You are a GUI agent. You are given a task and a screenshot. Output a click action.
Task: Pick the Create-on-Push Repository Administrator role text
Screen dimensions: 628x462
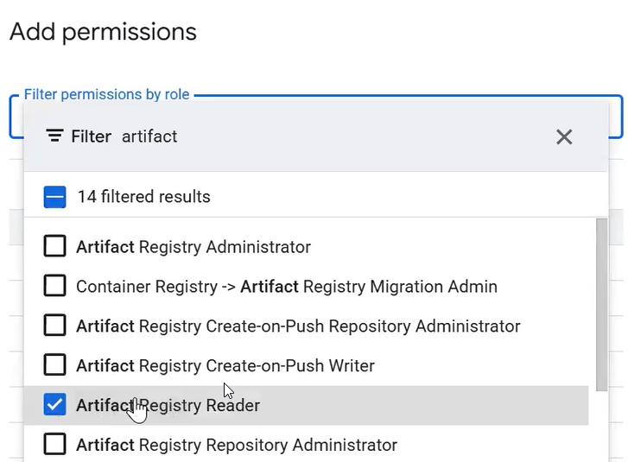pyautogui.click(x=298, y=326)
